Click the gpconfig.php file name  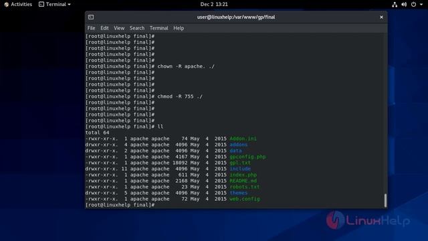click(247, 157)
